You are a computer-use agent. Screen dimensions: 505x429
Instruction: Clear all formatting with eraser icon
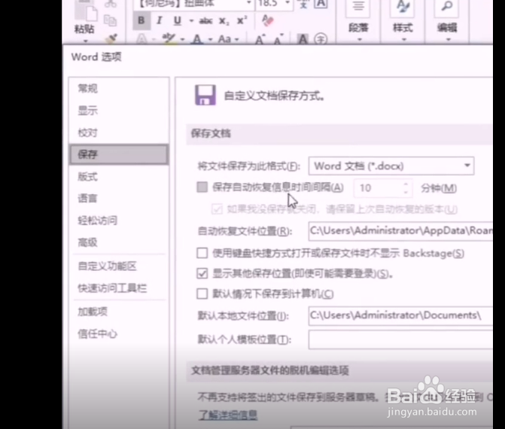tap(267, 20)
